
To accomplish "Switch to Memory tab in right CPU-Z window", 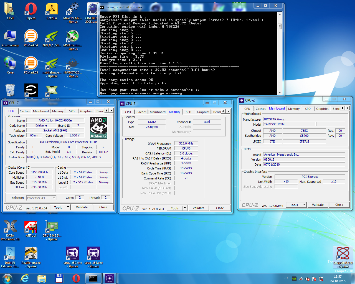I will [294, 109].
